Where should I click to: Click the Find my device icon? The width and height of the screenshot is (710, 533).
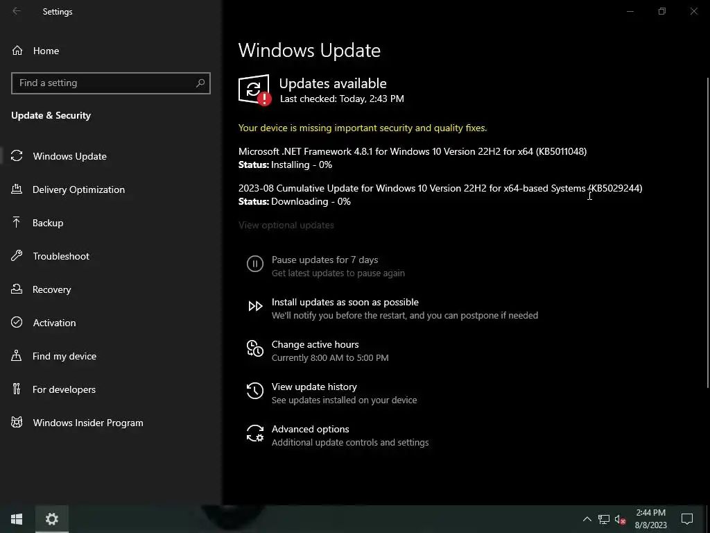click(17, 356)
